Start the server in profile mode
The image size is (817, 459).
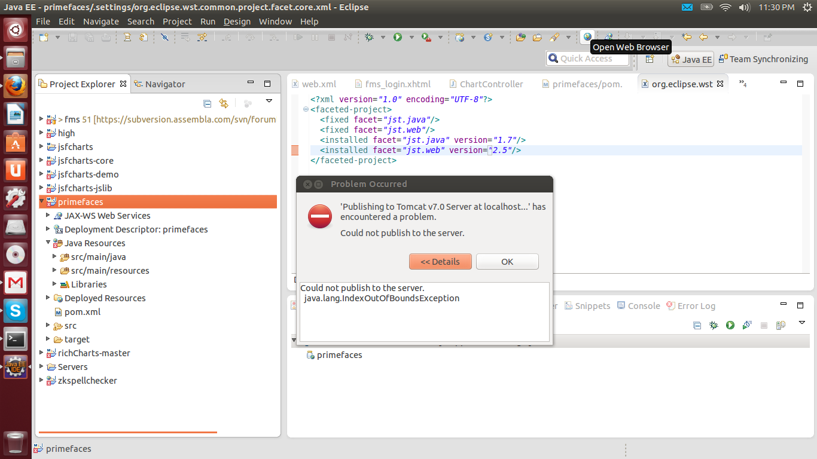pos(747,325)
